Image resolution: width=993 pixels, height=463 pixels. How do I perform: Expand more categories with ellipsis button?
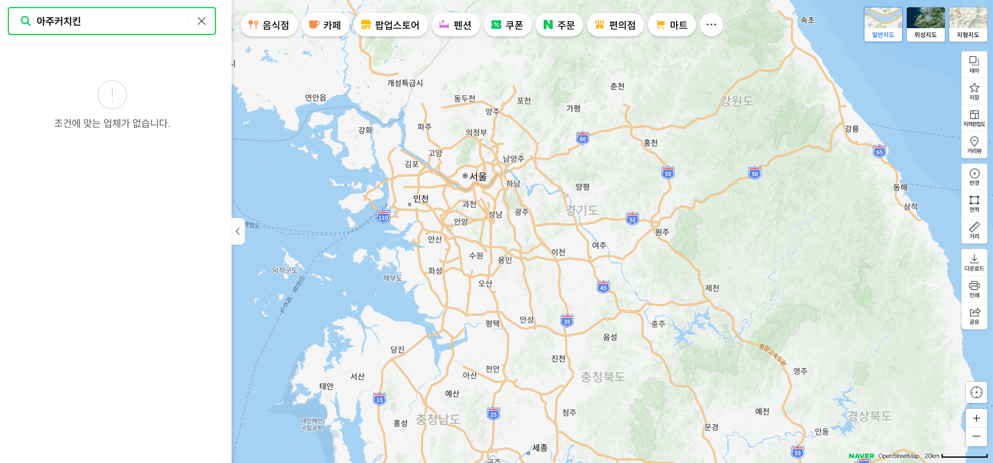click(711, 25)
